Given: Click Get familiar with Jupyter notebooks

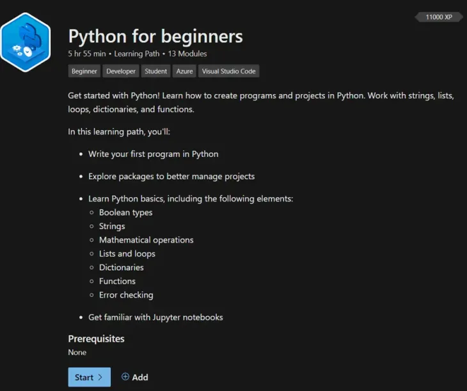Looking at the screenshot, I should point(155,317).
